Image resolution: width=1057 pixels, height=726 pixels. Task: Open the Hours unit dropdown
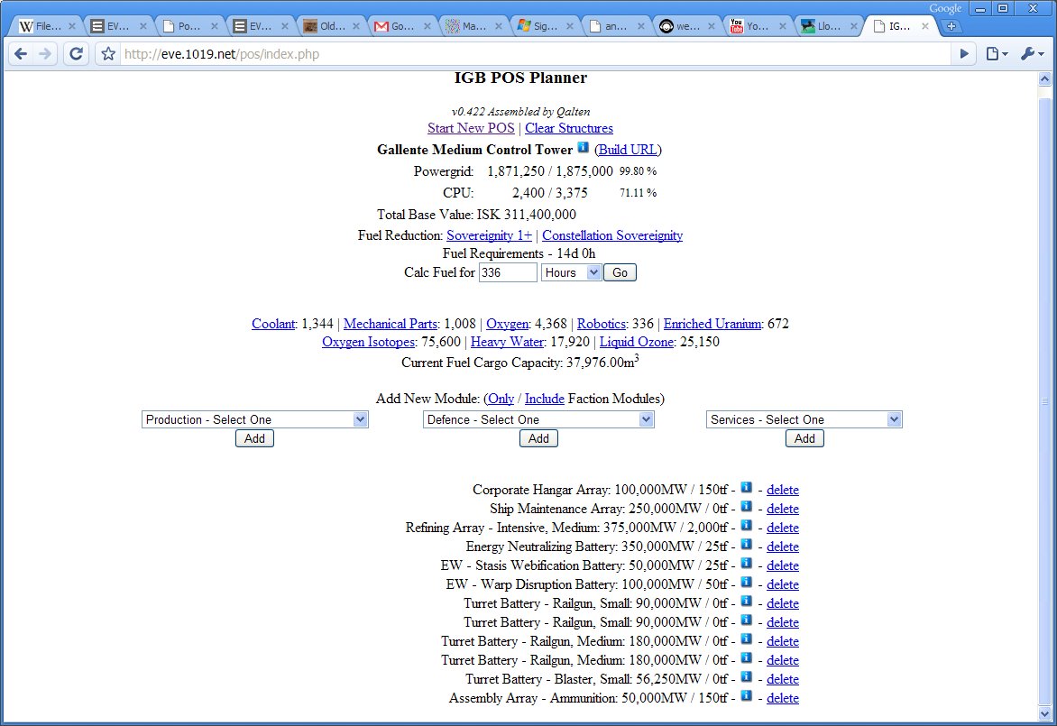tap(571, 272)
